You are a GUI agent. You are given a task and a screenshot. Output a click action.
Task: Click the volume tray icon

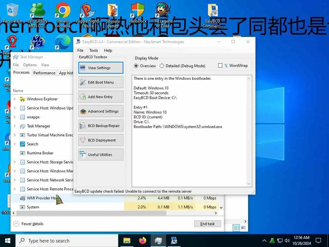click(x=287, y=241)
